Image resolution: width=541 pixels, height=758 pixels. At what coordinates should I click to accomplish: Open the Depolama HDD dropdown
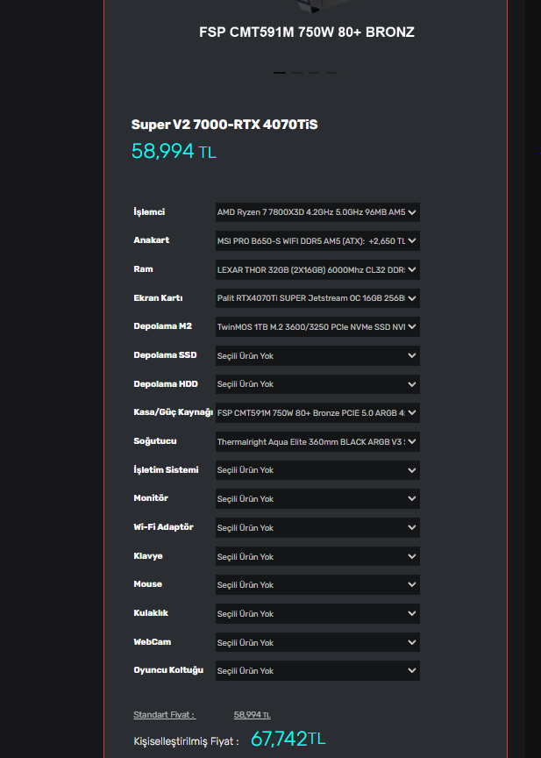(317, 384)
